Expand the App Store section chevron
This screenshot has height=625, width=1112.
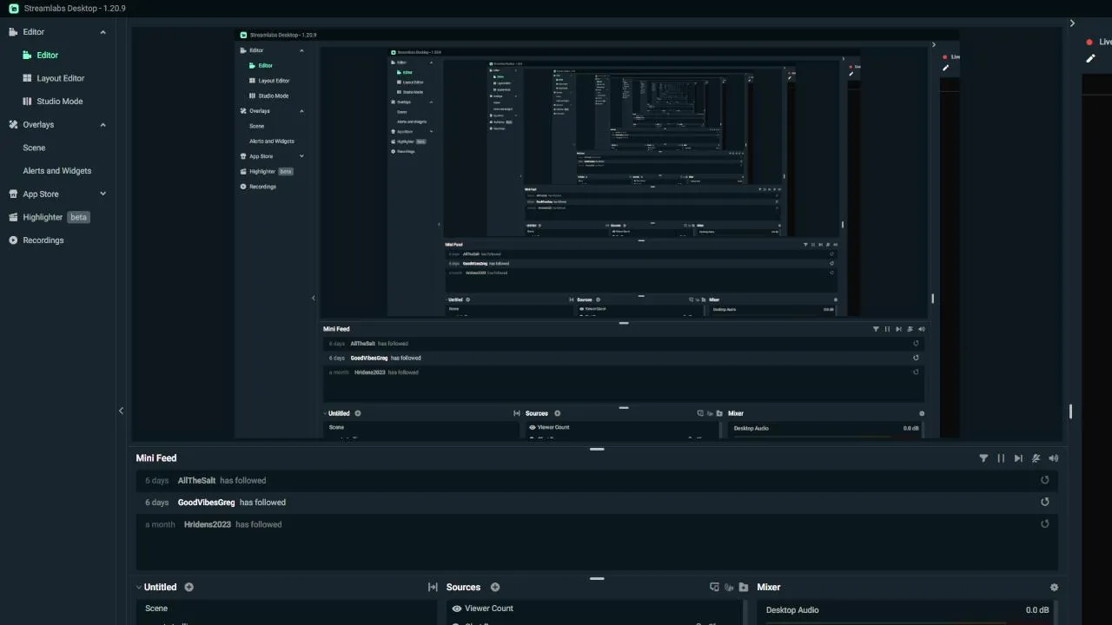point(103,194)
